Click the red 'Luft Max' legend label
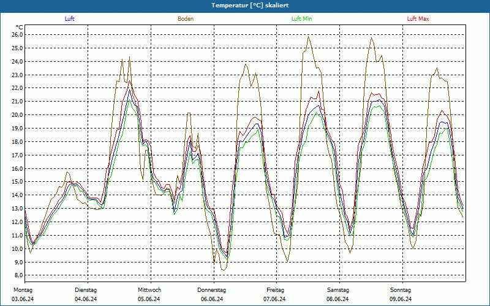The width and height of the screenshot is (490, 306). click(x=418, y=19)
